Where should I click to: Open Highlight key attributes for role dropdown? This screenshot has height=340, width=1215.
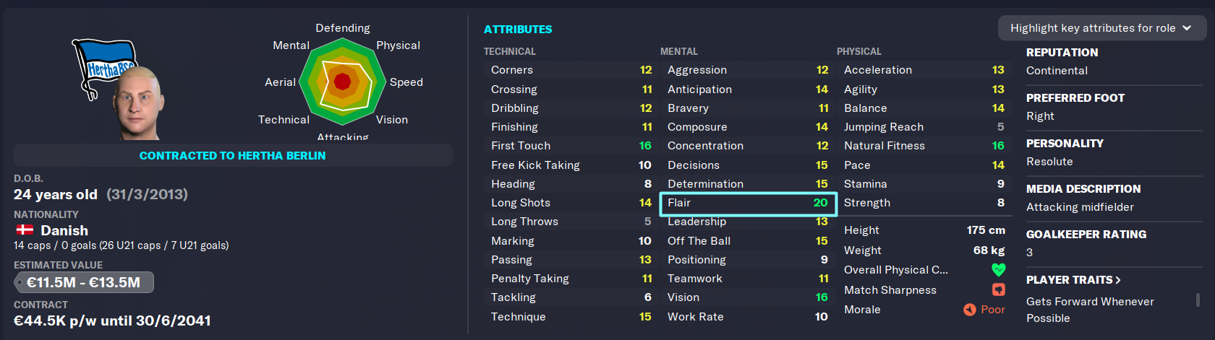[x=1102, y=28]
